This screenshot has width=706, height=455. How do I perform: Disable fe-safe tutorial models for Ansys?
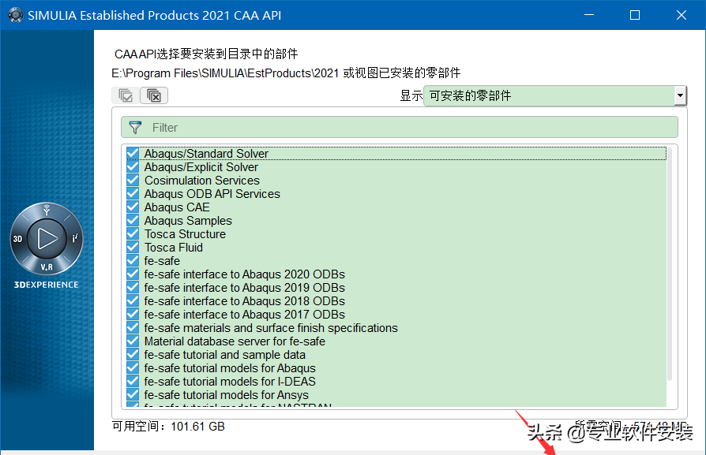132,394
